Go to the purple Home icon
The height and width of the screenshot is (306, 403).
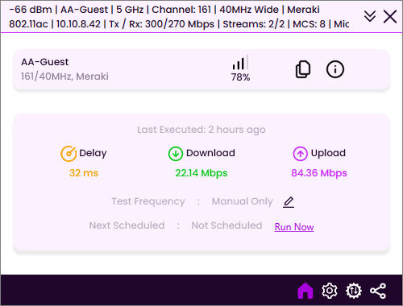[305, 291]
